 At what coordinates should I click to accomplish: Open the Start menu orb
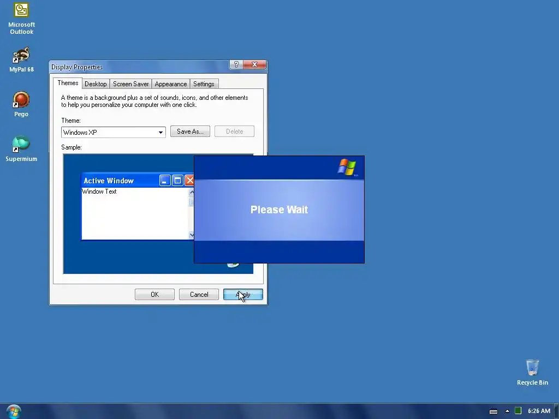[14, 411]
